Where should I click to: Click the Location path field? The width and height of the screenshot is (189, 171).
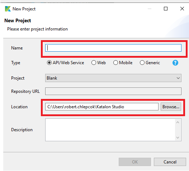(102, 106)
